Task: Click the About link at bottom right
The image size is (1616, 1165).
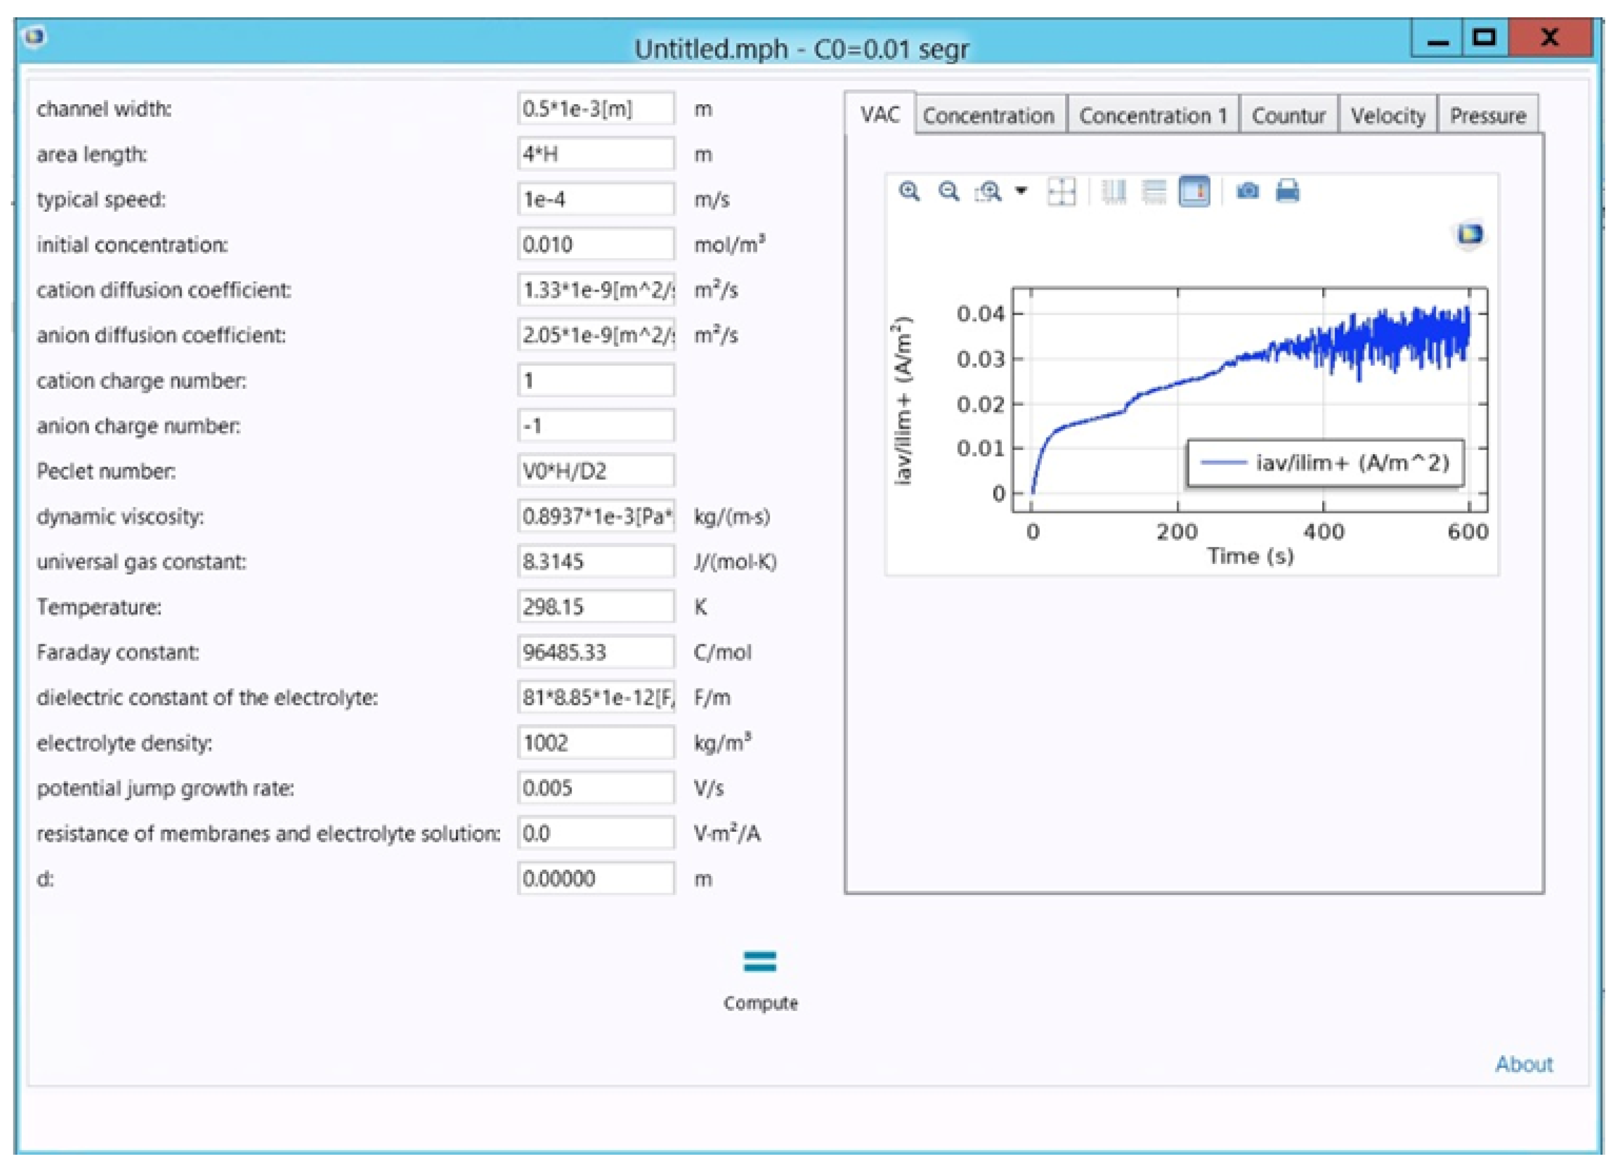Action: pyautogui.click(x=1524, y=1064)
